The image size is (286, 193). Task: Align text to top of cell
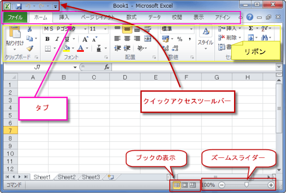click(x=117, y=29)
